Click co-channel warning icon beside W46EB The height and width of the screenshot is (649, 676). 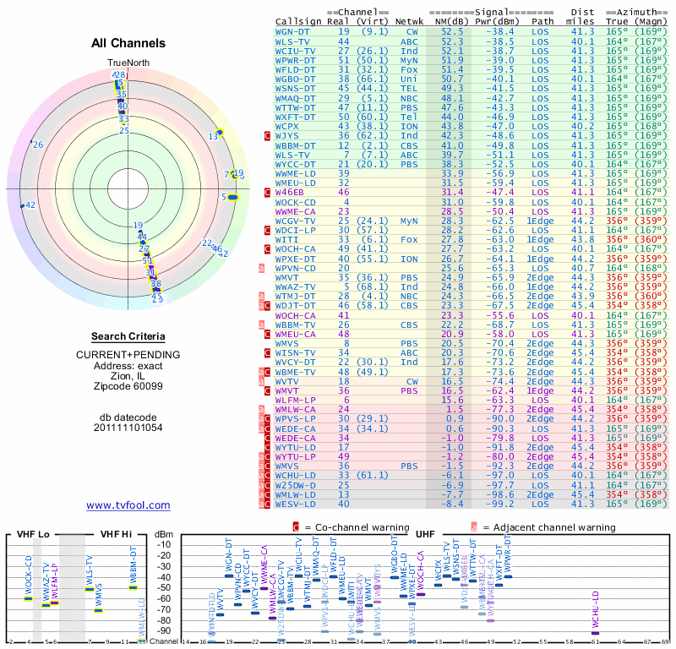coord(267,193)
